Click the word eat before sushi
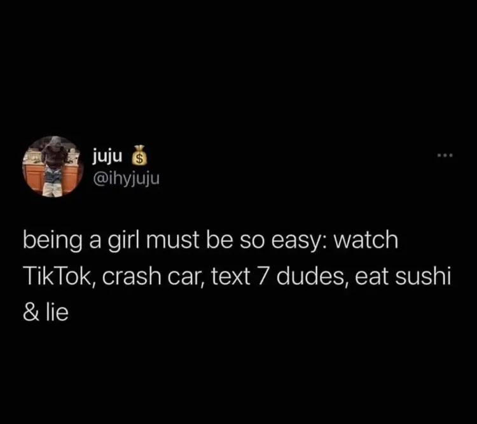Image resolution: width=477 pixels, height=424 pixels. [371, 277]
